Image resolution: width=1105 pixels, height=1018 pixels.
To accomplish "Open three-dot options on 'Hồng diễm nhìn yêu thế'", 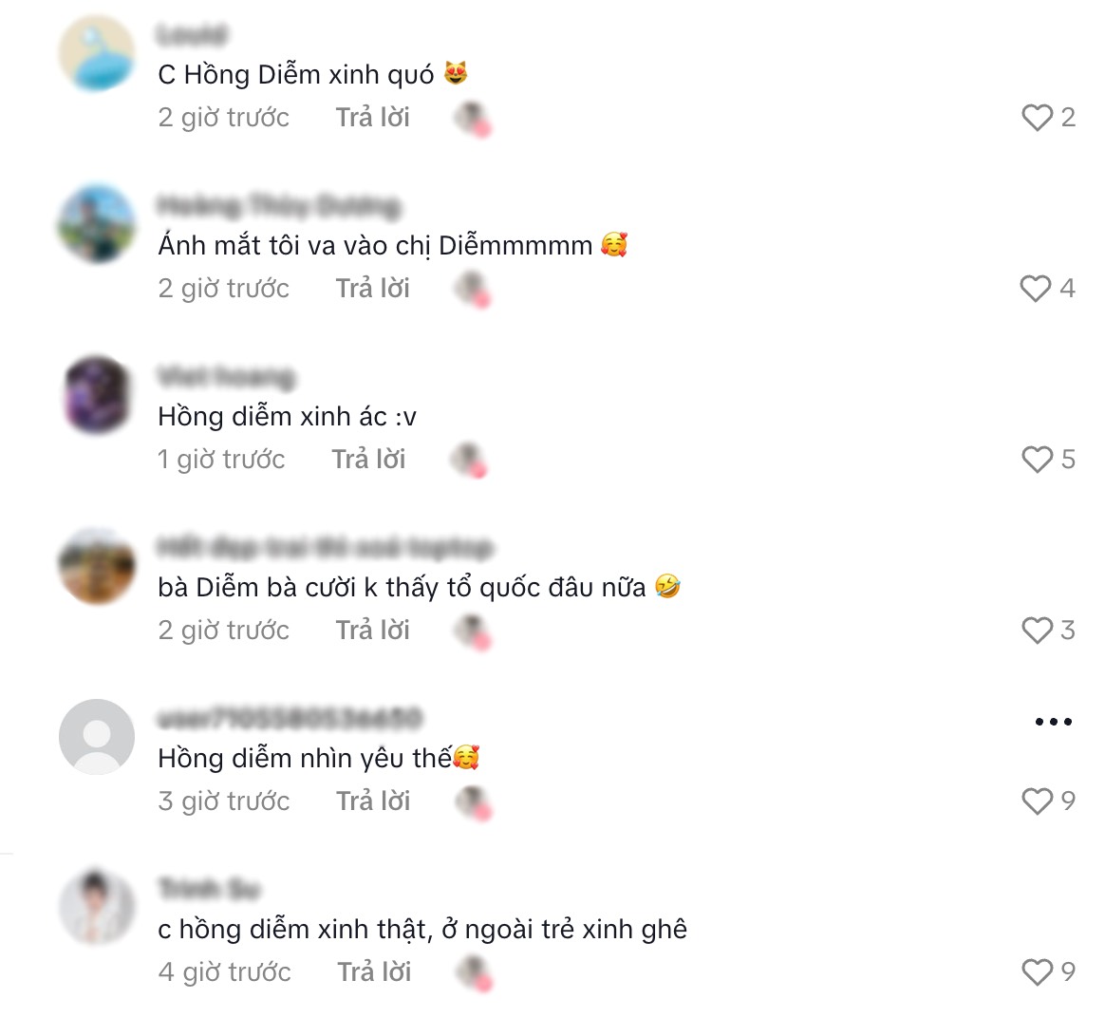I will pyautogui.click(x=1054, y=721).
